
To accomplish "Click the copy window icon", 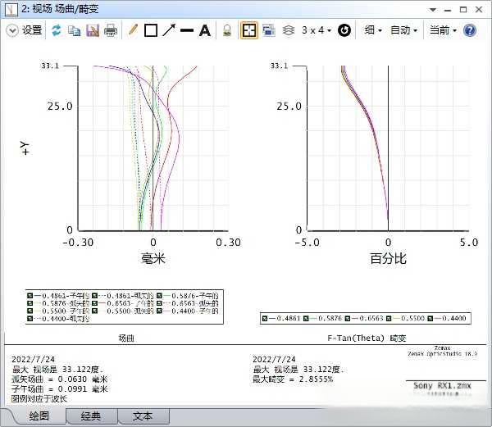I will pos(75,30).
